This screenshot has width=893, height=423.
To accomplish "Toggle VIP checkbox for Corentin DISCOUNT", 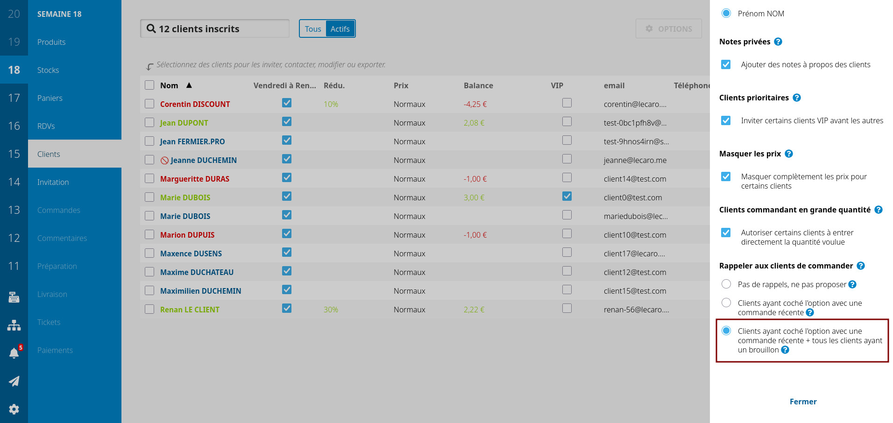I will 567,103.
